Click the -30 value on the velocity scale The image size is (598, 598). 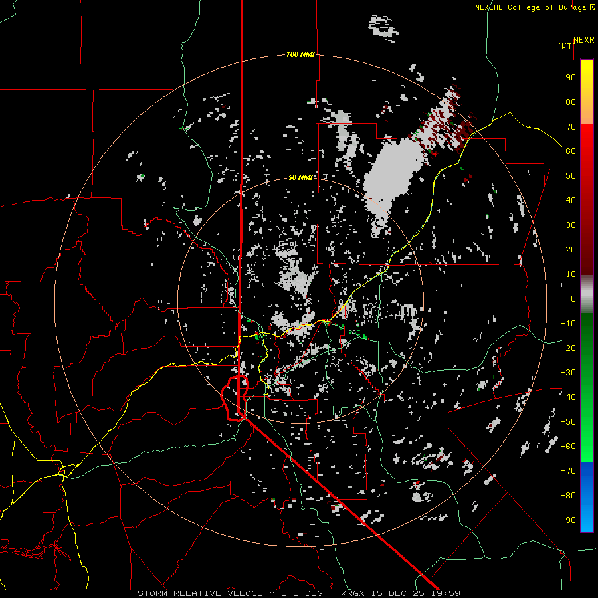tap(568, 373)
